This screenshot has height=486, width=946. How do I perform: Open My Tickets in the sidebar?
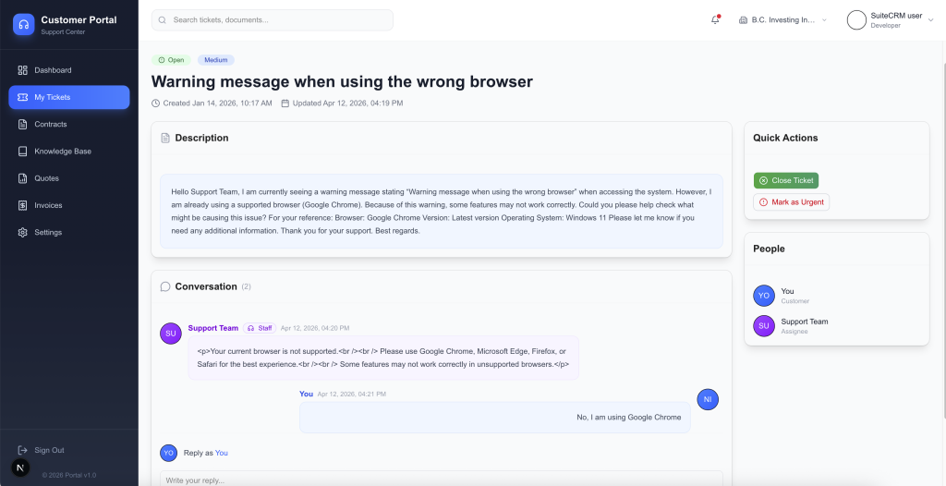coord(69,97)
